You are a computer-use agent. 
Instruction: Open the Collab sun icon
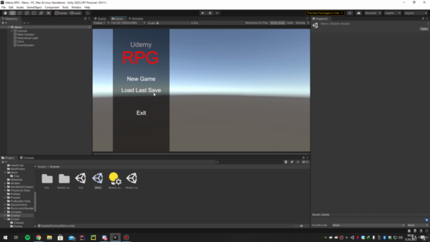point(349,13)
